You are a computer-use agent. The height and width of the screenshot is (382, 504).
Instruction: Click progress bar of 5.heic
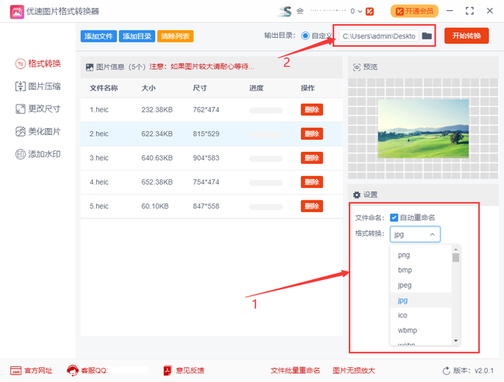pos(266,207)
